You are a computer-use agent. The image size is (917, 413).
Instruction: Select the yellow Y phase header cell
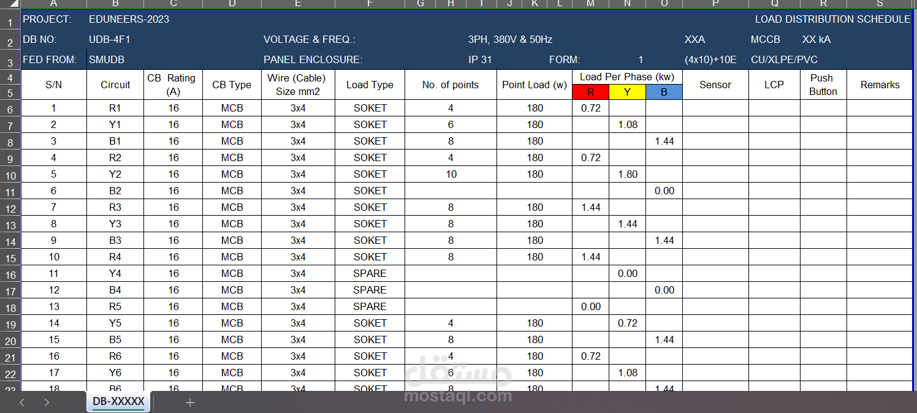(x=627, y=93)
